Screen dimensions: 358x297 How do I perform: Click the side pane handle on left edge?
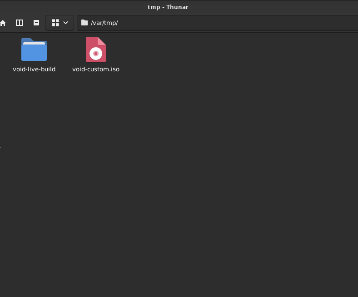(x=1, y=147)
